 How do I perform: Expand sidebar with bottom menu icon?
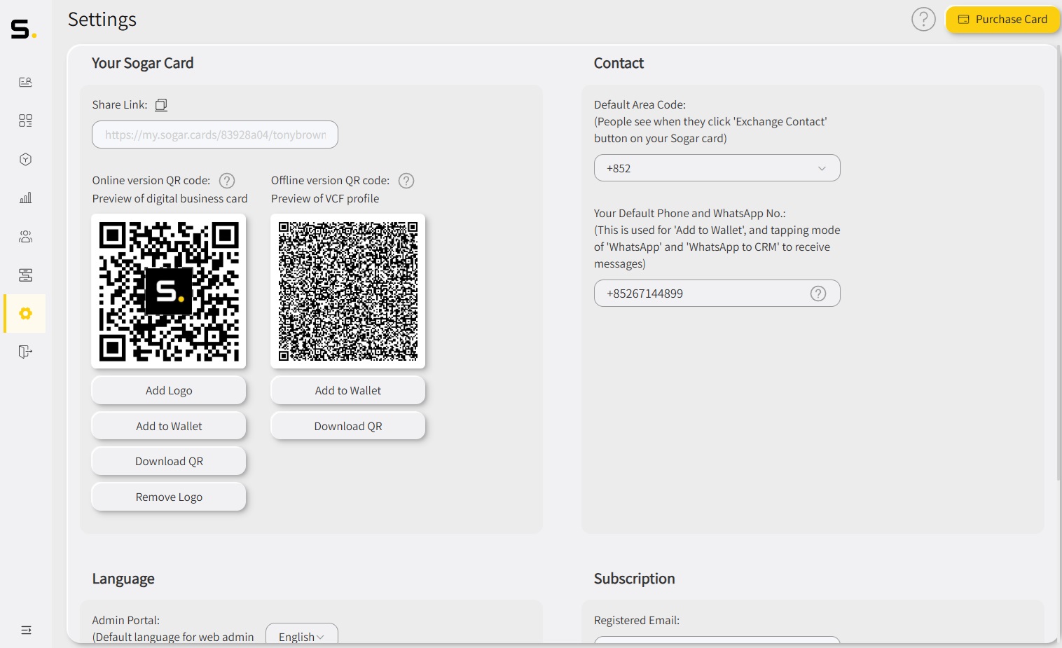(x=26, y=630)
